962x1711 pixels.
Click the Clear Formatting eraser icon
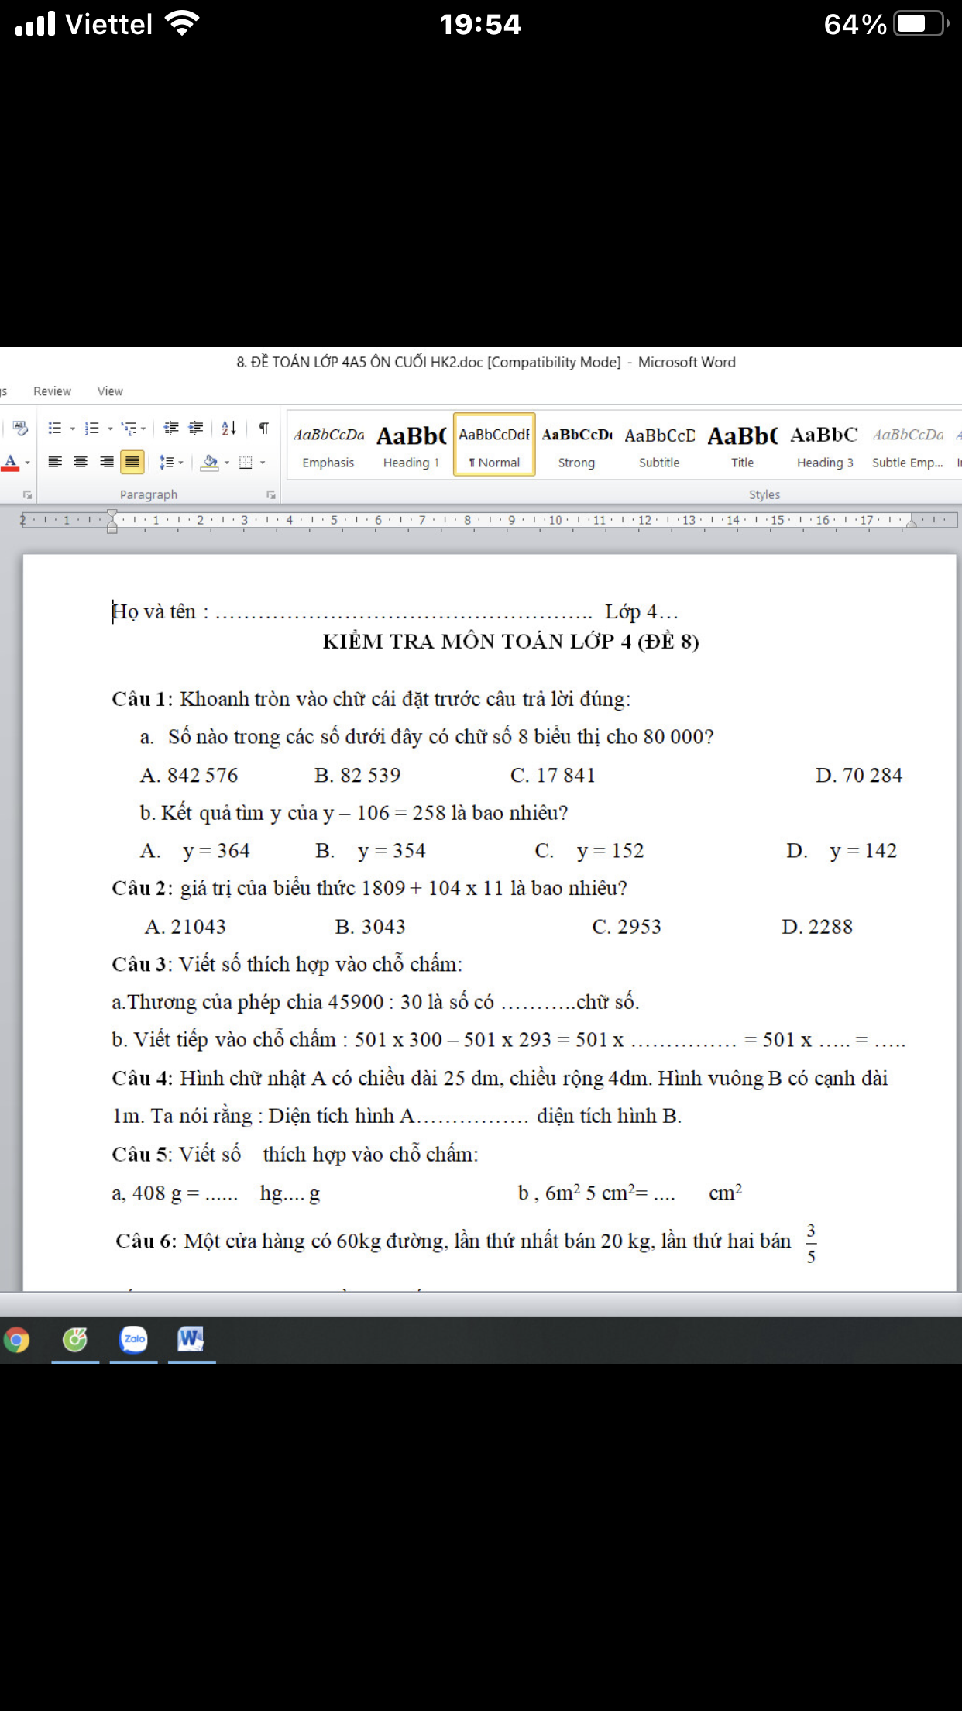(x=20, y=429)
